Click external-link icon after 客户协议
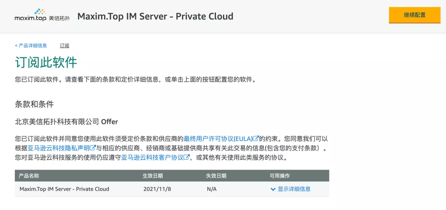 [x=187, y=157]
